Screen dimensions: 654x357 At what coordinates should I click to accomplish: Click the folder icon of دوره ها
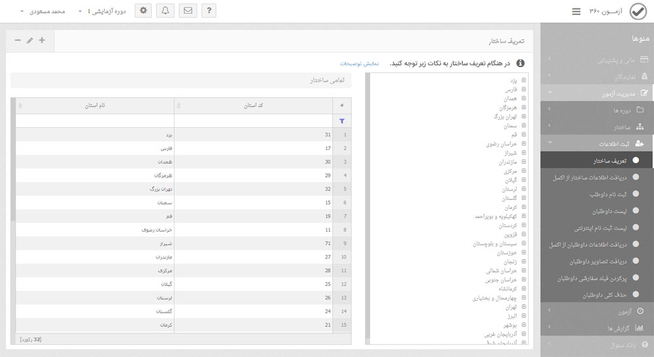(640, 110)
